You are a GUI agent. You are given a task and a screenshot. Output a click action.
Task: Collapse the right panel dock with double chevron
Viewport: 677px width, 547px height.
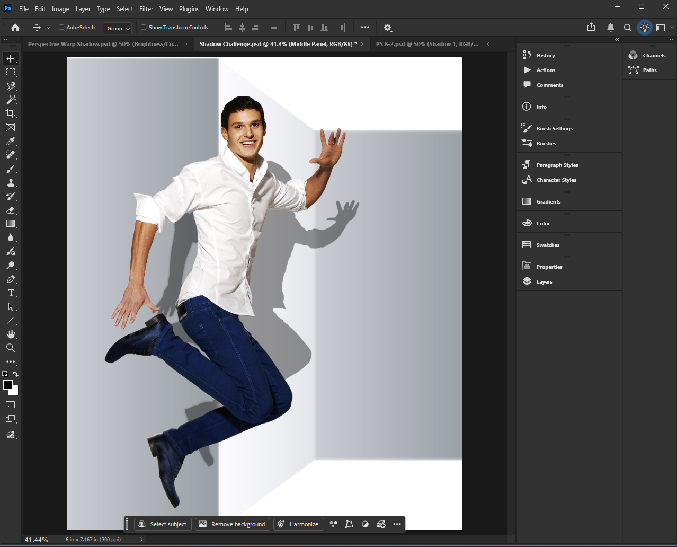[x=671, y=39]
